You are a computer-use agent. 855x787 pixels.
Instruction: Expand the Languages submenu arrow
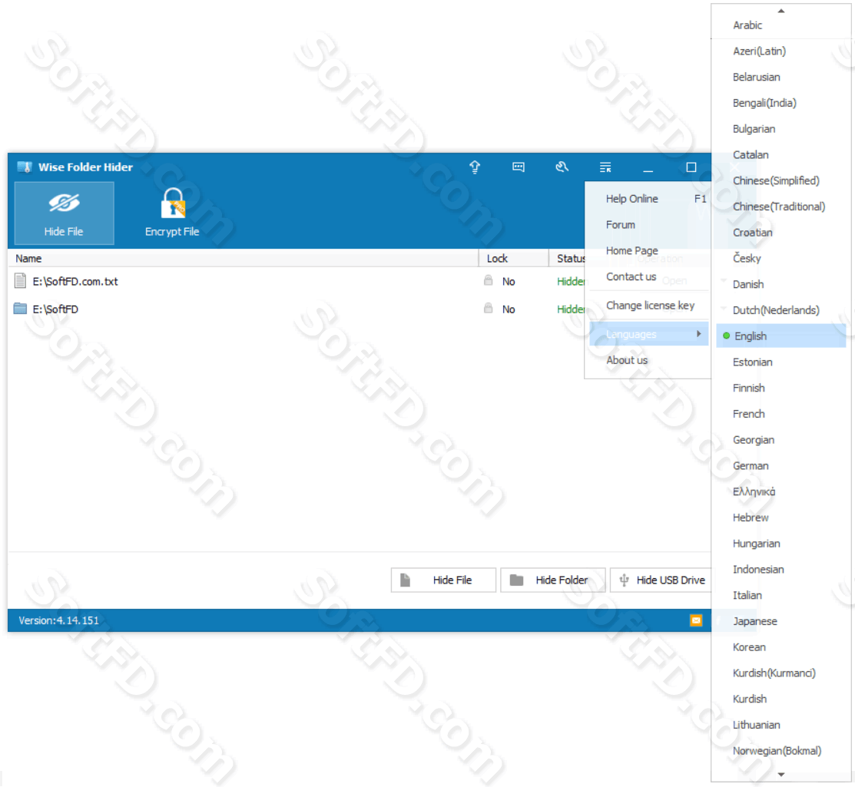698,333
